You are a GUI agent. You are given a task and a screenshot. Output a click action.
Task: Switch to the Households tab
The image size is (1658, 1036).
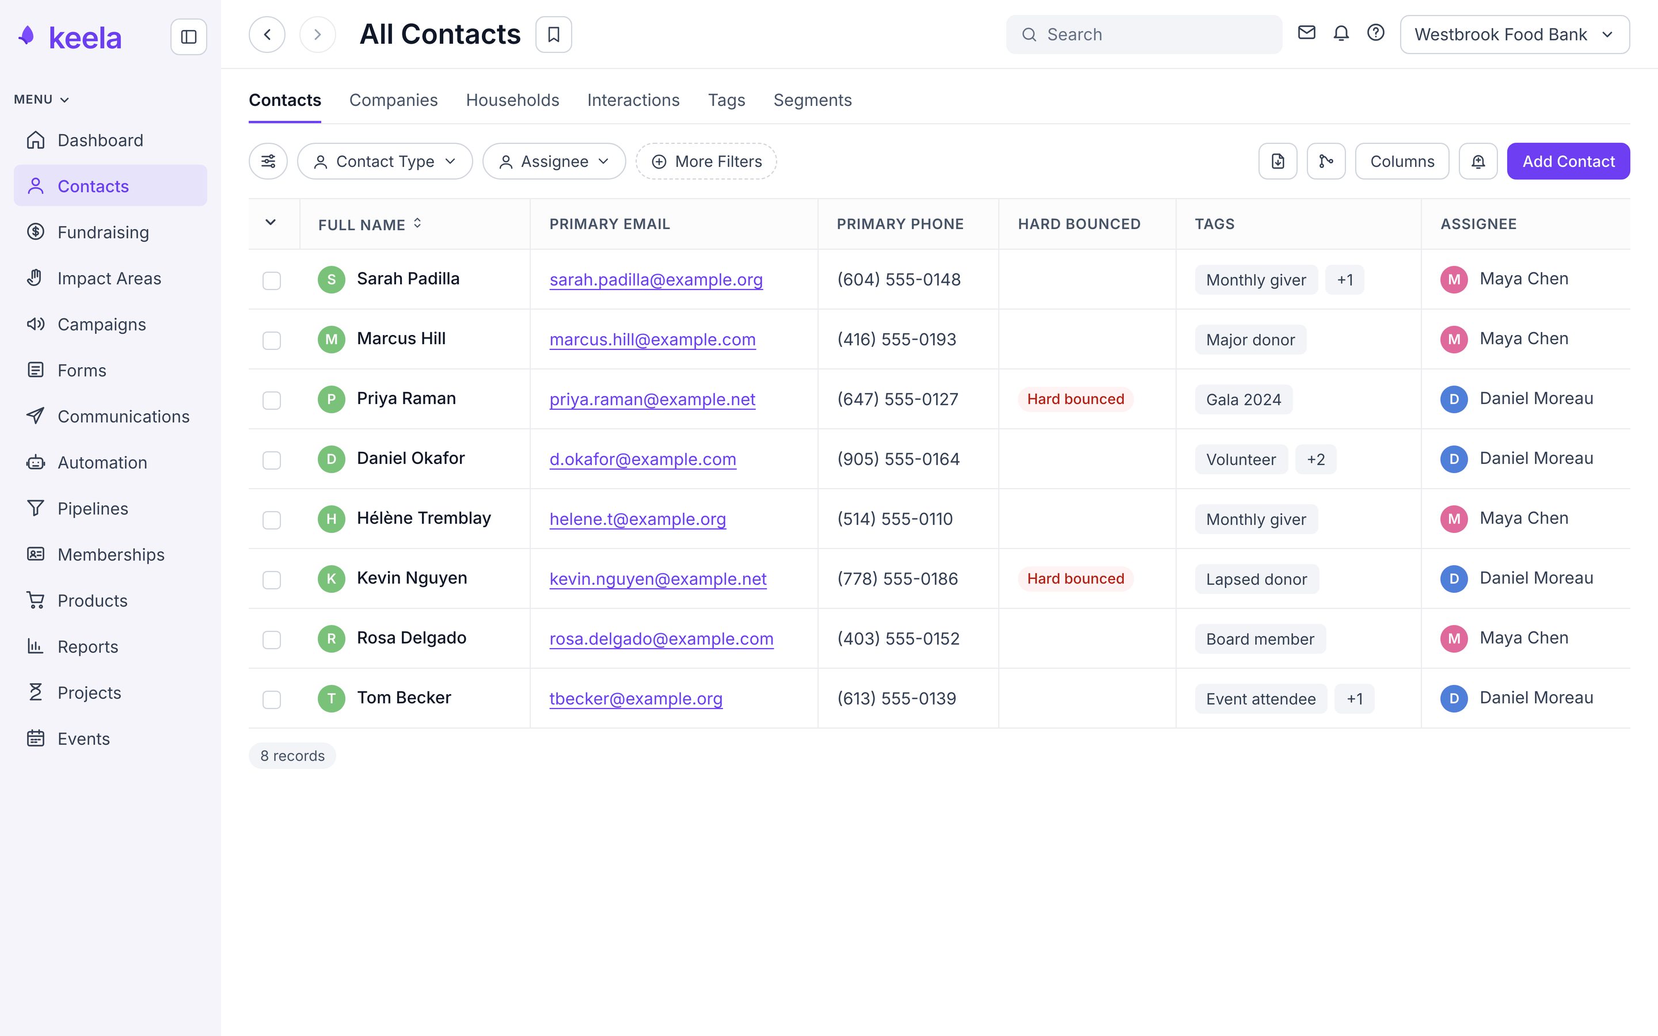coord(512,100)
